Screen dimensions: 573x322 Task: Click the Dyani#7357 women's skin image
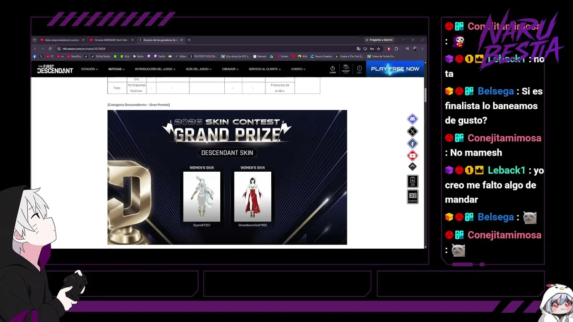[201, 197]
